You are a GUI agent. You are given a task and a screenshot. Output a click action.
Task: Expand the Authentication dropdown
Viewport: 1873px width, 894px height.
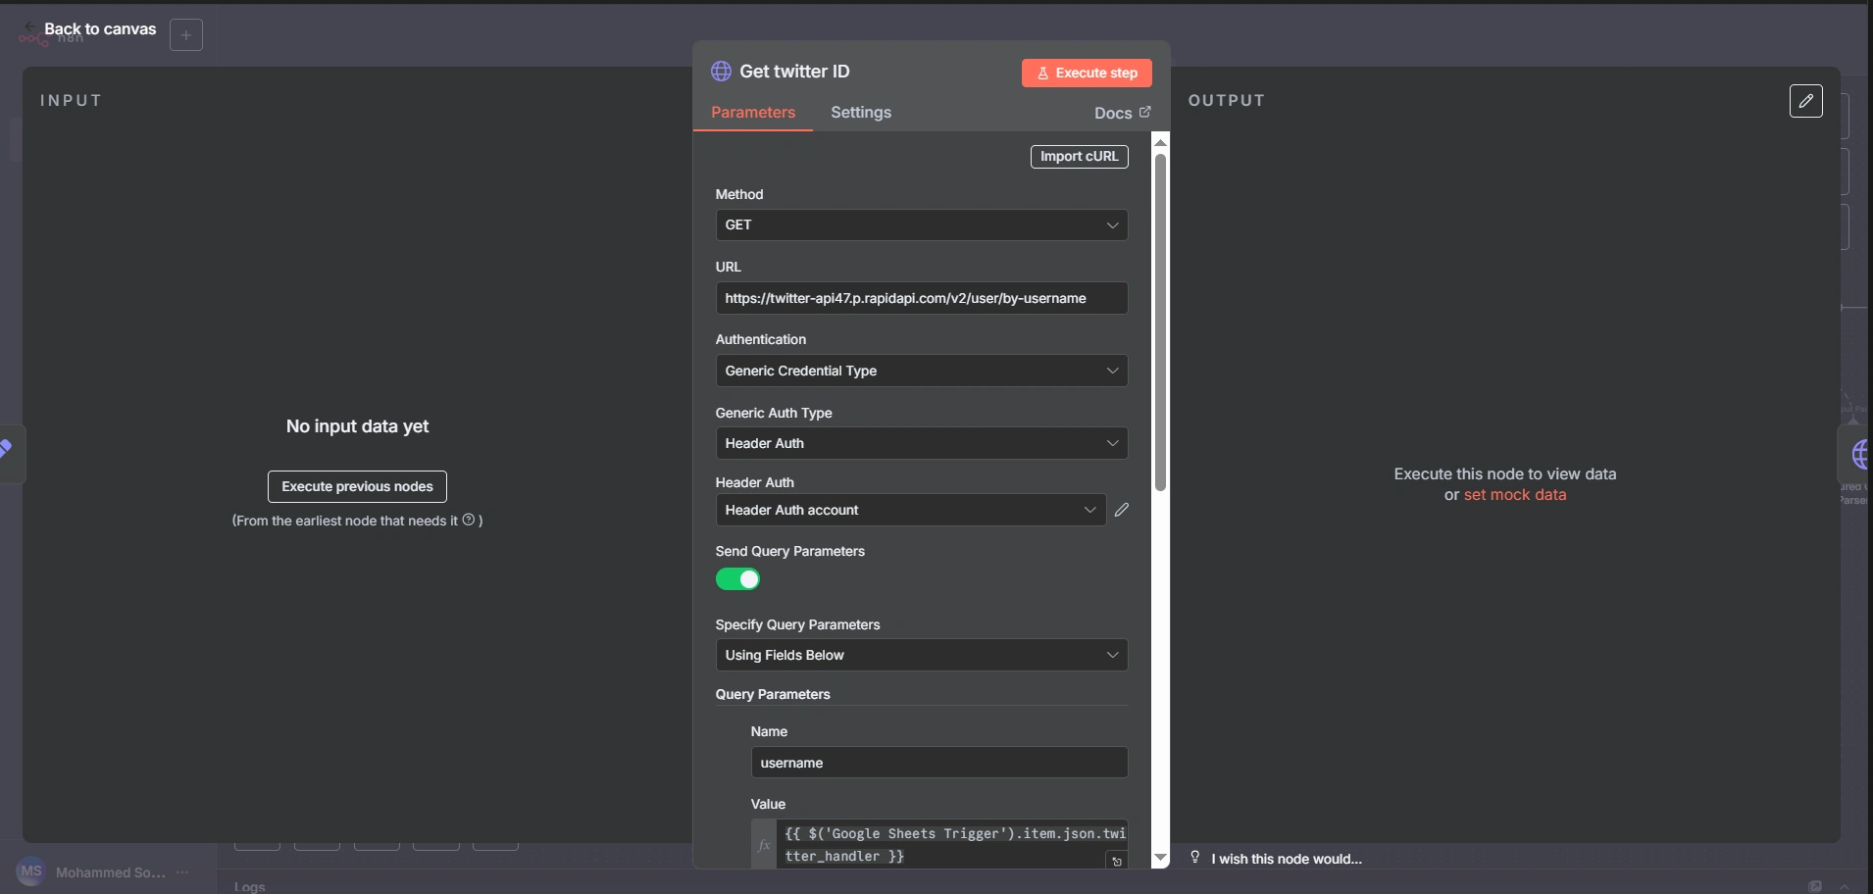pyautogui.click(x=921, y=371)
